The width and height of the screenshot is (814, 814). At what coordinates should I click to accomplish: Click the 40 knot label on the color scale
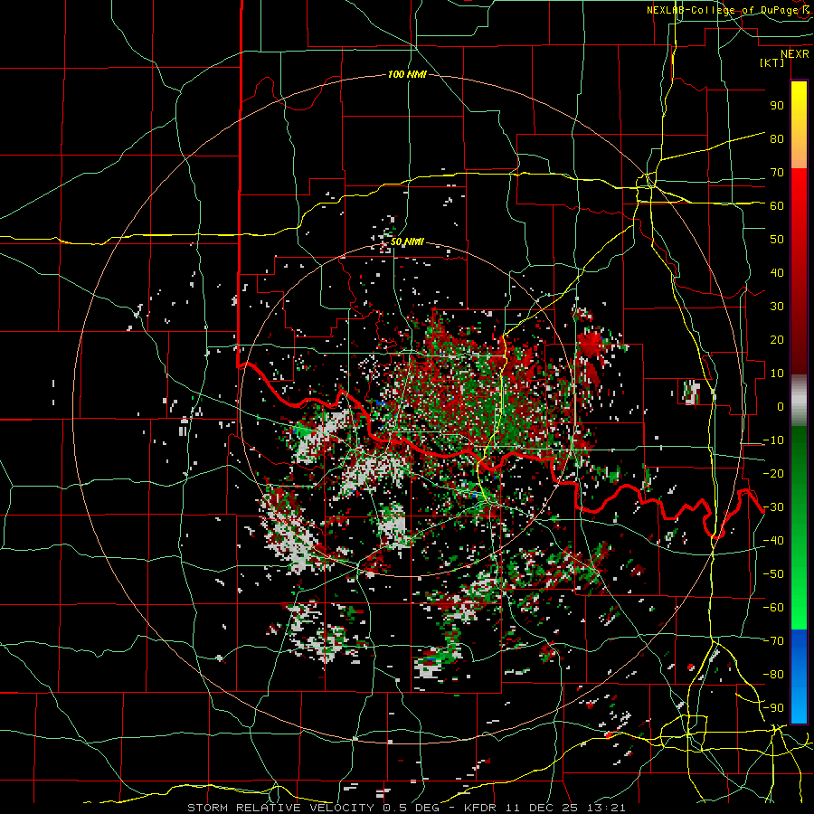point(777,272)
